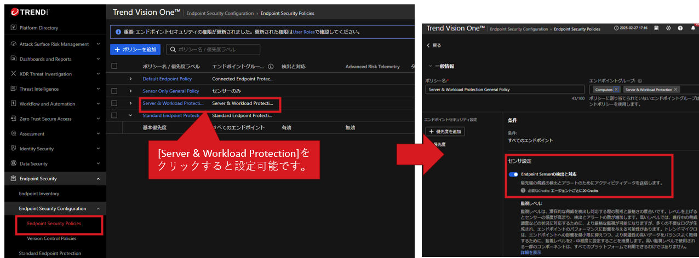Viewport: 699px width, 258px height.
Task: Collapse the Endpoint Security menu chevron
Action: click(98, 178)
